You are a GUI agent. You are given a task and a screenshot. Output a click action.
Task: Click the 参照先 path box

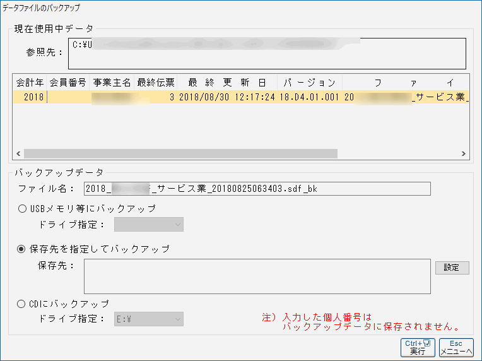pos(267,54)
